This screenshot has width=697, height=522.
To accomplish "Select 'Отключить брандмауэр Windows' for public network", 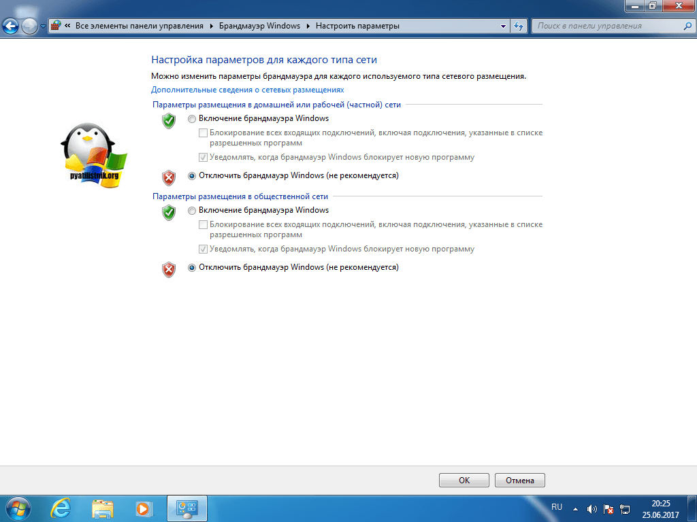I will [x=191, y=268].
